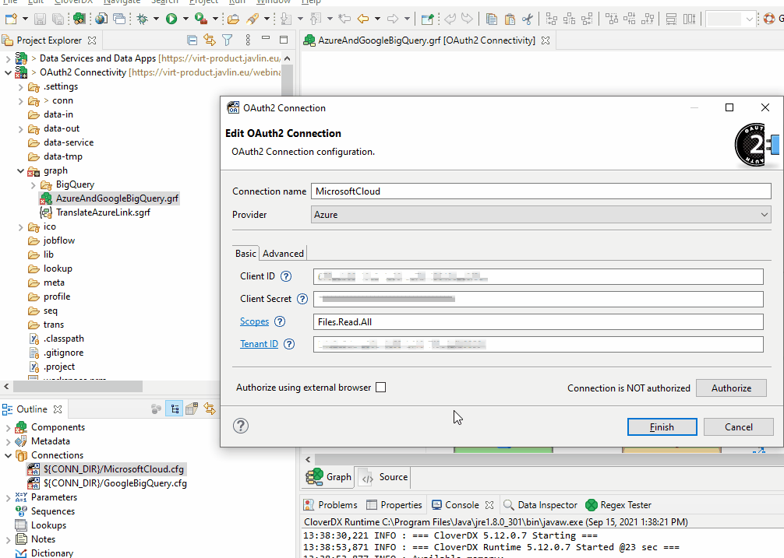Click the Project Explorer horizontal scrollbar
Screen dimensions: 784x558
77,387
